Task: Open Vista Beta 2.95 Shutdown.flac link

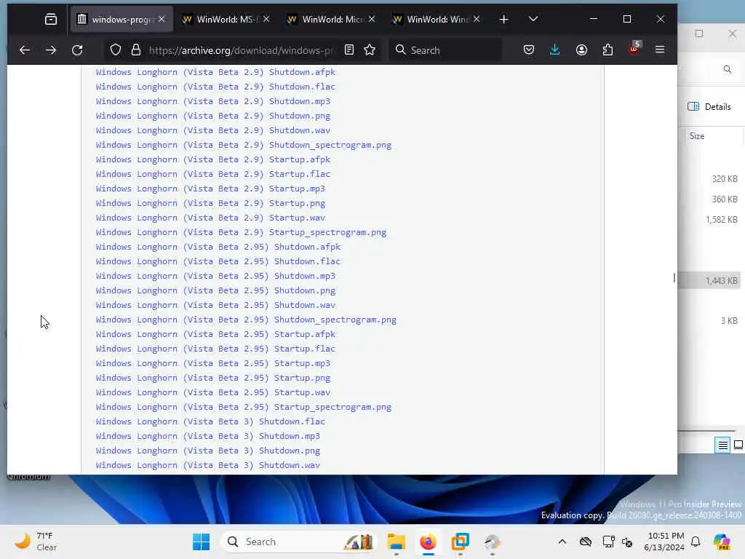Action: [x=218, y=261]
